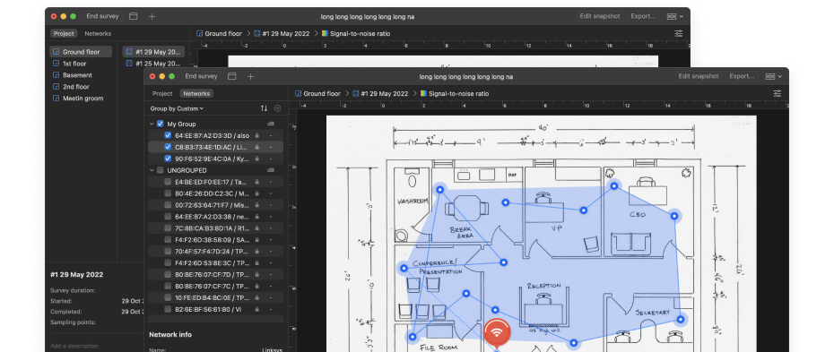The height and width of the screenshot is (352, 834).
Task: Click lock icon on 64:EE:B7:A2:D3:3D row
Action: tap(256, 135)
